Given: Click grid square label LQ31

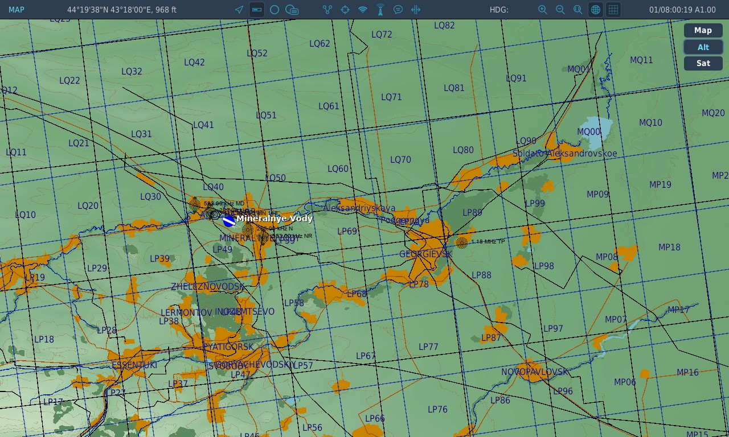Looking at the screenshot, I should 141,134.
